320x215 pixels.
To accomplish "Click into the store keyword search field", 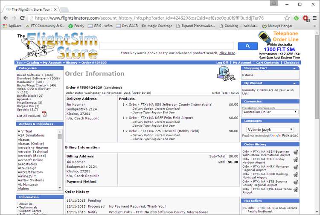I will point(166,46).
